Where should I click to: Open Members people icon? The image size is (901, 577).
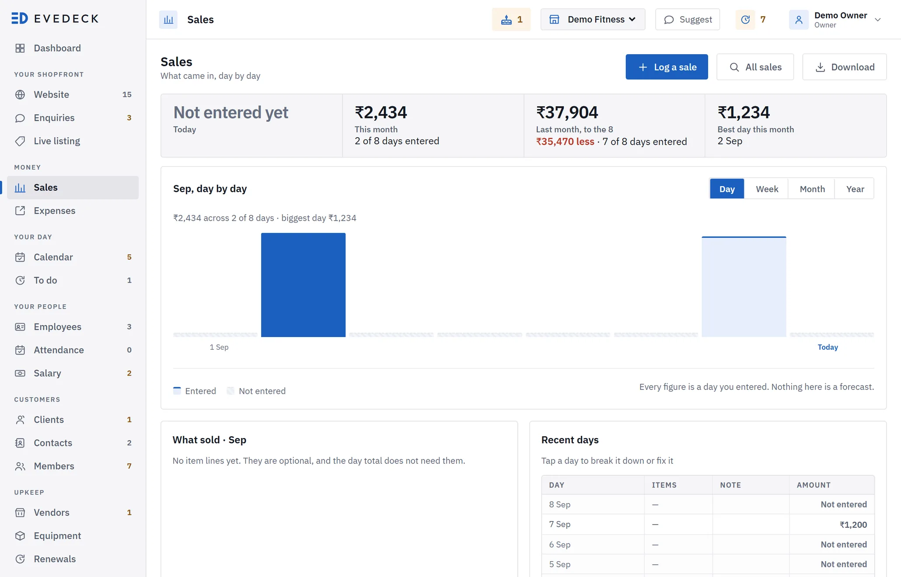(x=20, y=466)
